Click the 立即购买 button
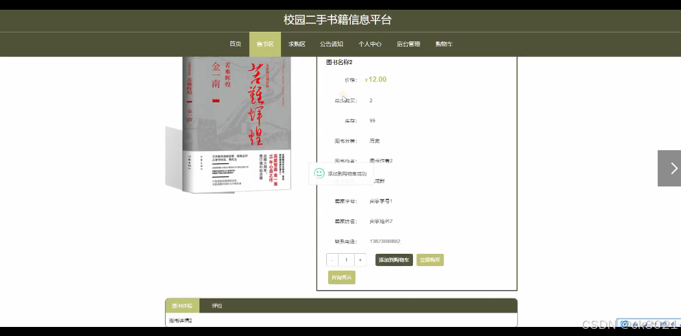 (x=430, y=260)
